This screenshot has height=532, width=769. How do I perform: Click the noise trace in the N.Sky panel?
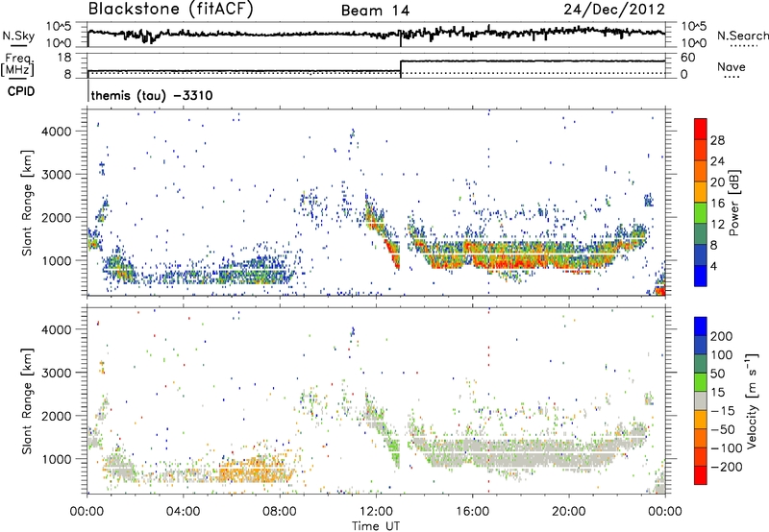pos(376,34)
